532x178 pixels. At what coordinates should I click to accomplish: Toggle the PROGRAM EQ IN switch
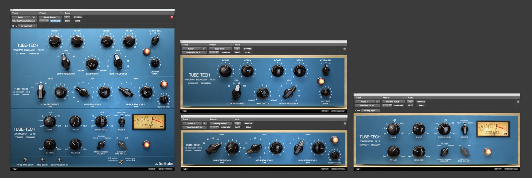pyautogui.click(x=25, y=160)
